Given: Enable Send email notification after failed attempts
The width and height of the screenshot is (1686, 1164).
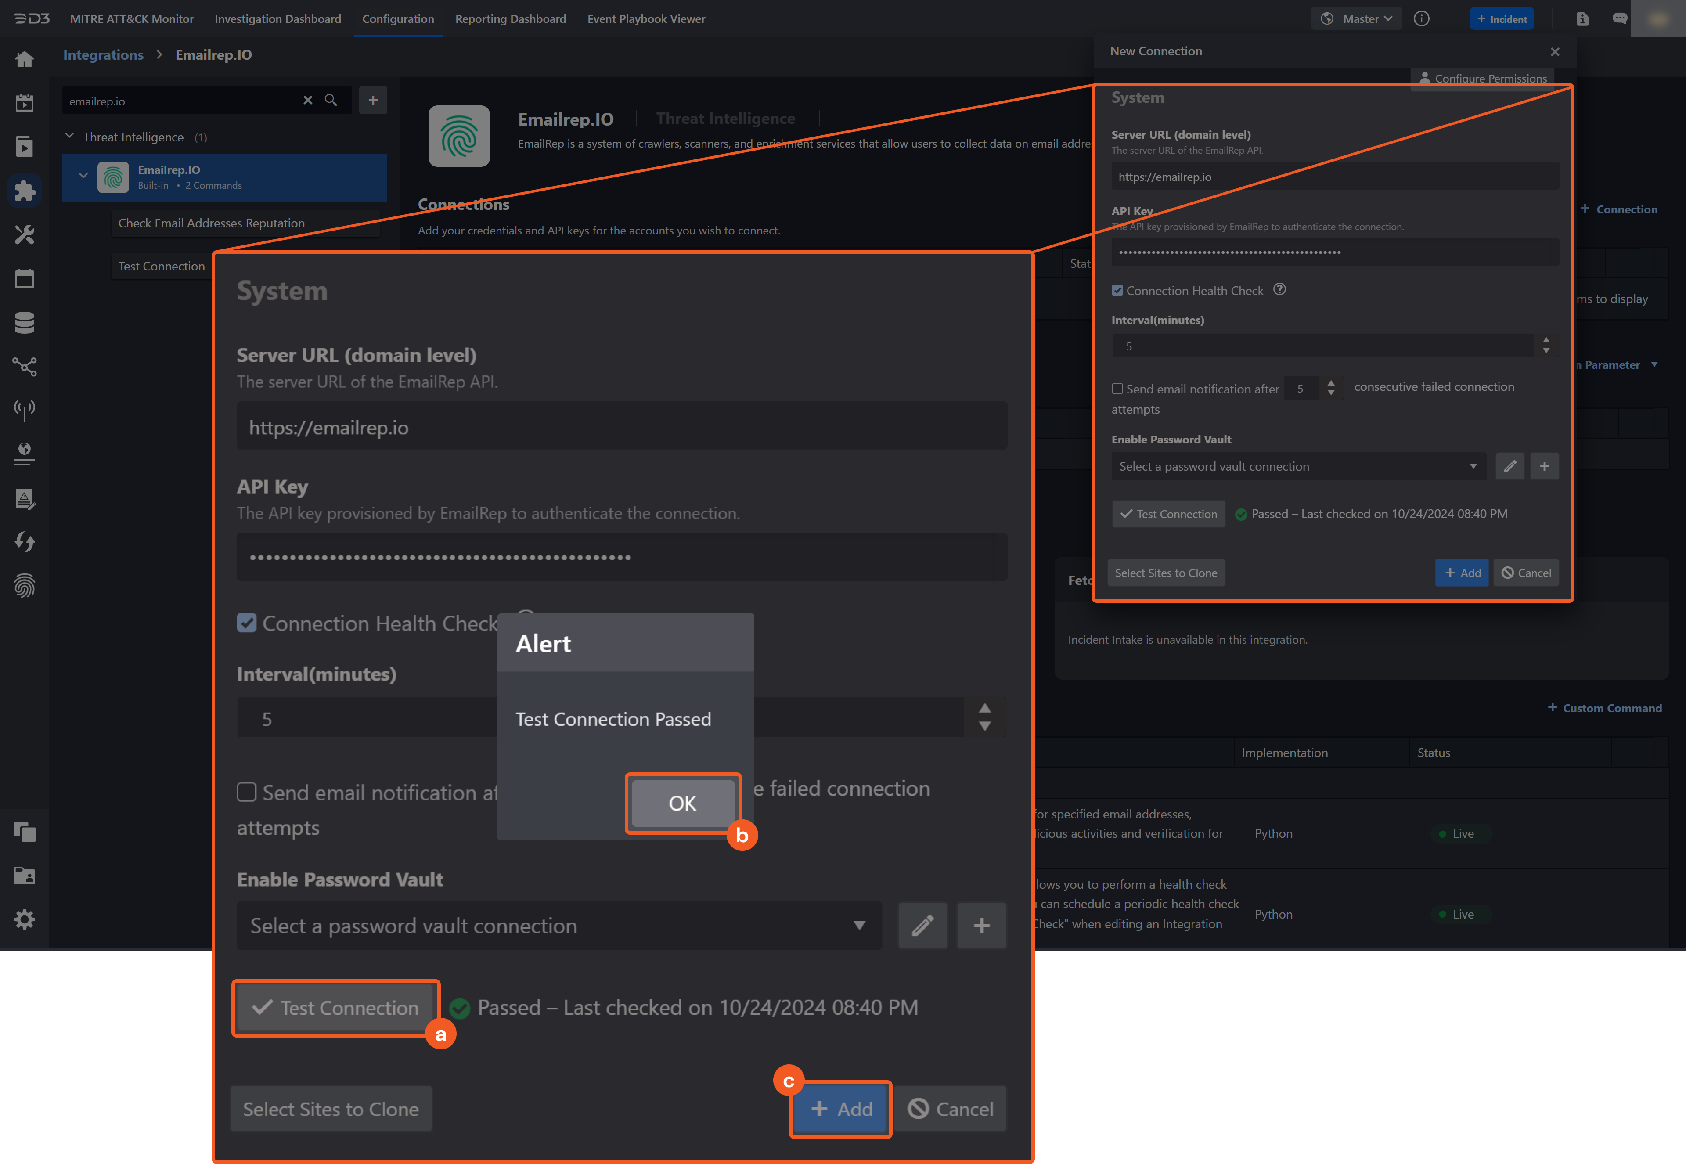Looking at the screenshot, I should click(x=247, y=792).
